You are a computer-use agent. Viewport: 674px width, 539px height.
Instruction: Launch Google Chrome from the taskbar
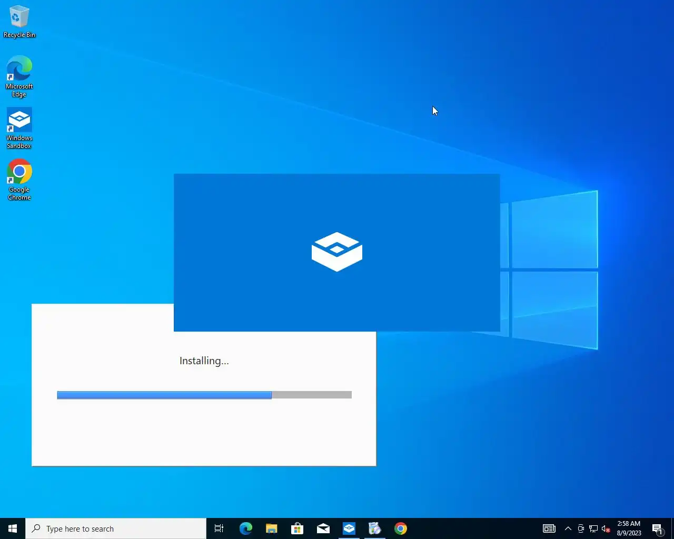click(400, 528)
